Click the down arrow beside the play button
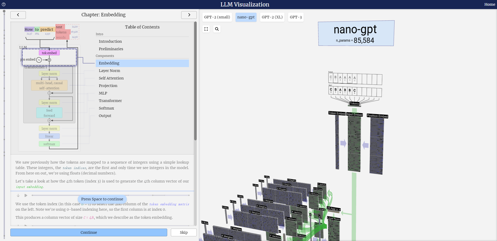The width and height of the screenshot is (497, 241). point(18,195)
